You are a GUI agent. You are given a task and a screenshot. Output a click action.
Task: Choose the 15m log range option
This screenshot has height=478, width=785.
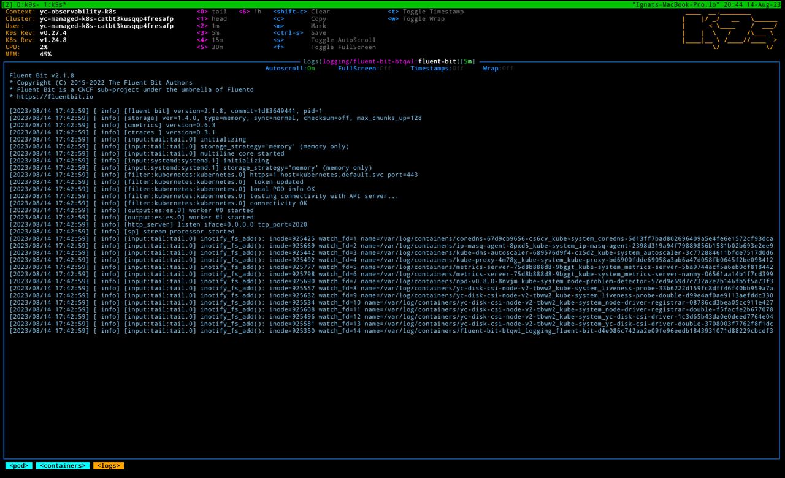point(210,40)
